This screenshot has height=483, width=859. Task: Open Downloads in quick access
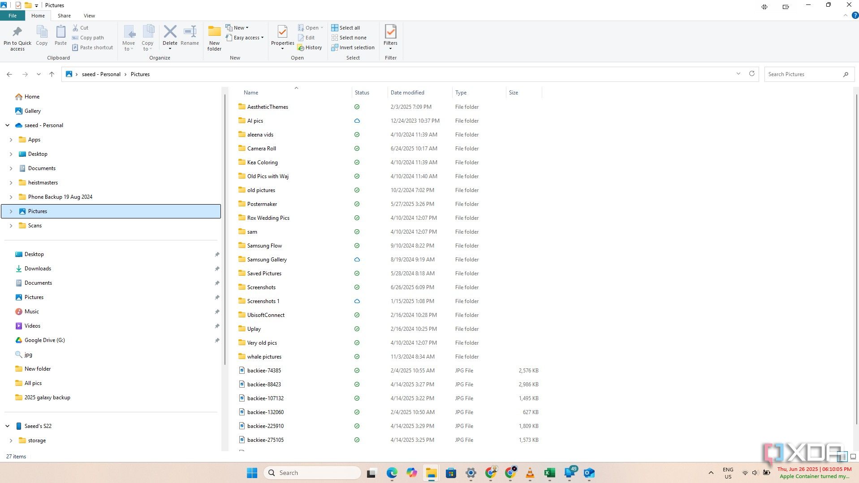(38, 269)
